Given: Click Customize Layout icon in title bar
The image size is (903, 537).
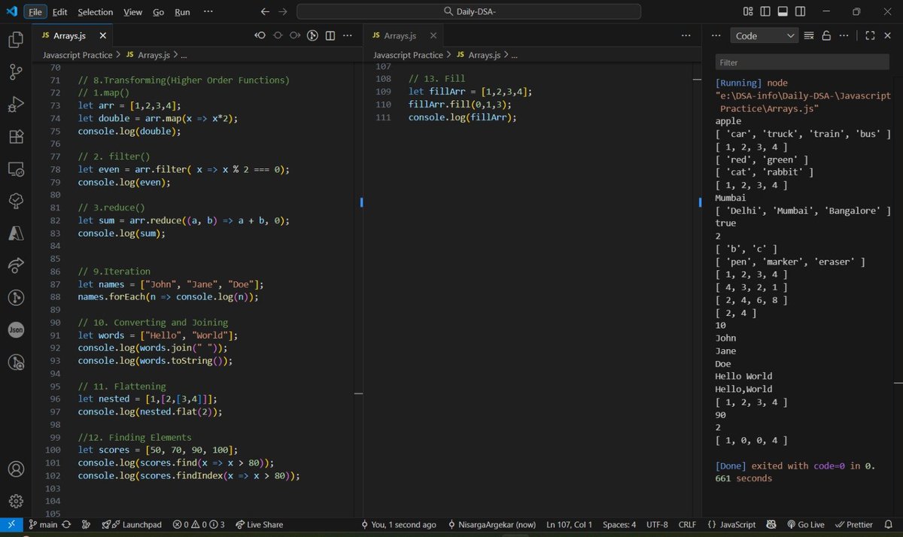Looking at the screenshot, I should pos(748,11).
